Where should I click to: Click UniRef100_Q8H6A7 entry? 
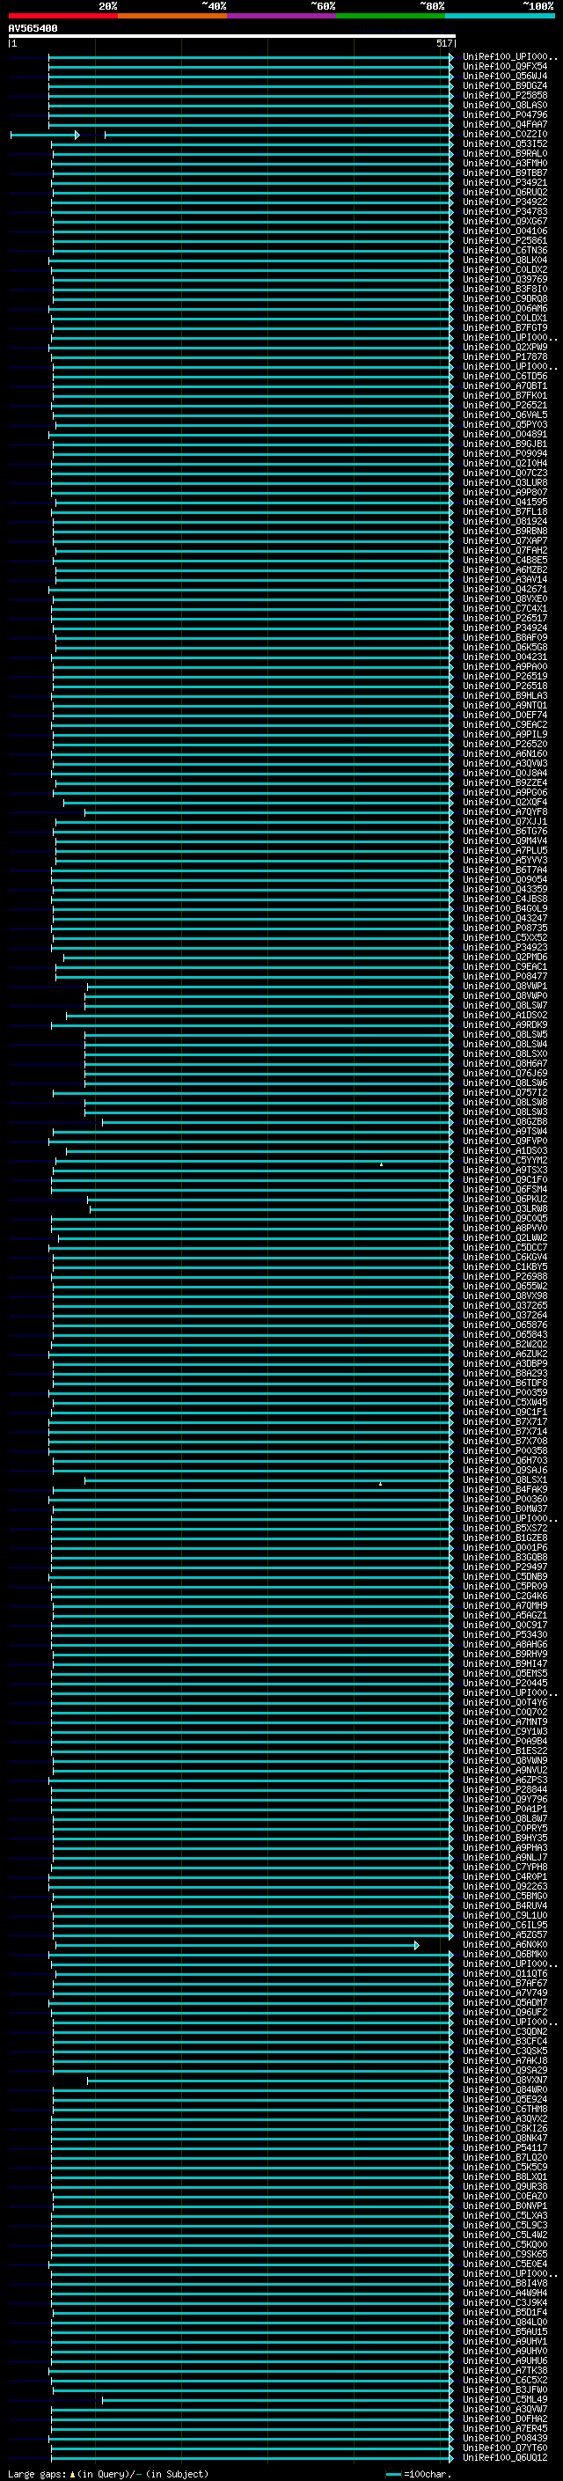pos(504,1063)
